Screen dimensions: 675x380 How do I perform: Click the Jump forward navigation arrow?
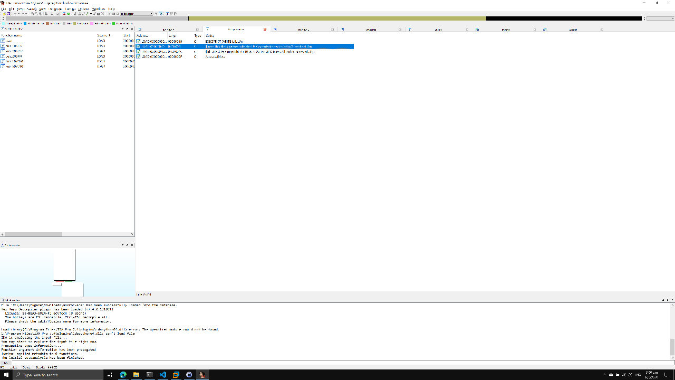(23, 14)
